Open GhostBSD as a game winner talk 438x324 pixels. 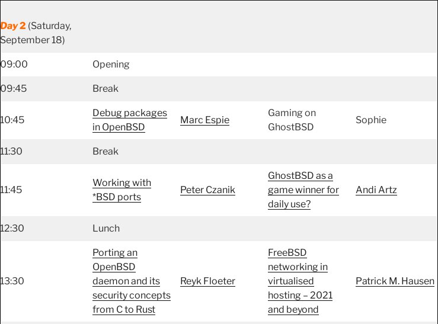(303, 190)
